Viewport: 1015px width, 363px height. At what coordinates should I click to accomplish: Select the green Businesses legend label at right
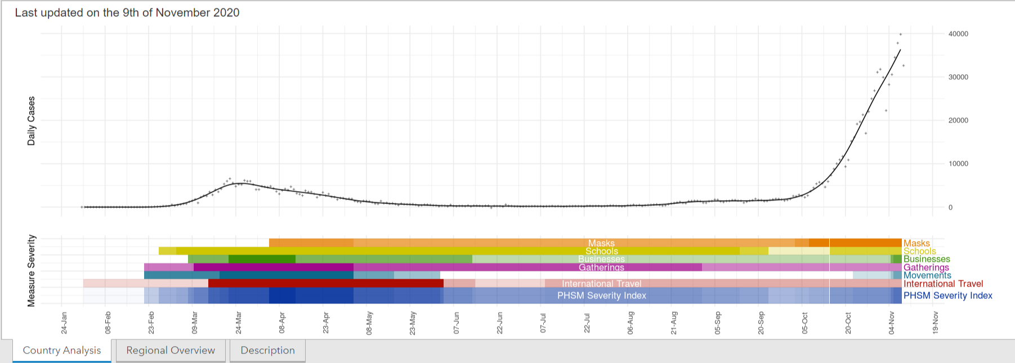point(927,259)
